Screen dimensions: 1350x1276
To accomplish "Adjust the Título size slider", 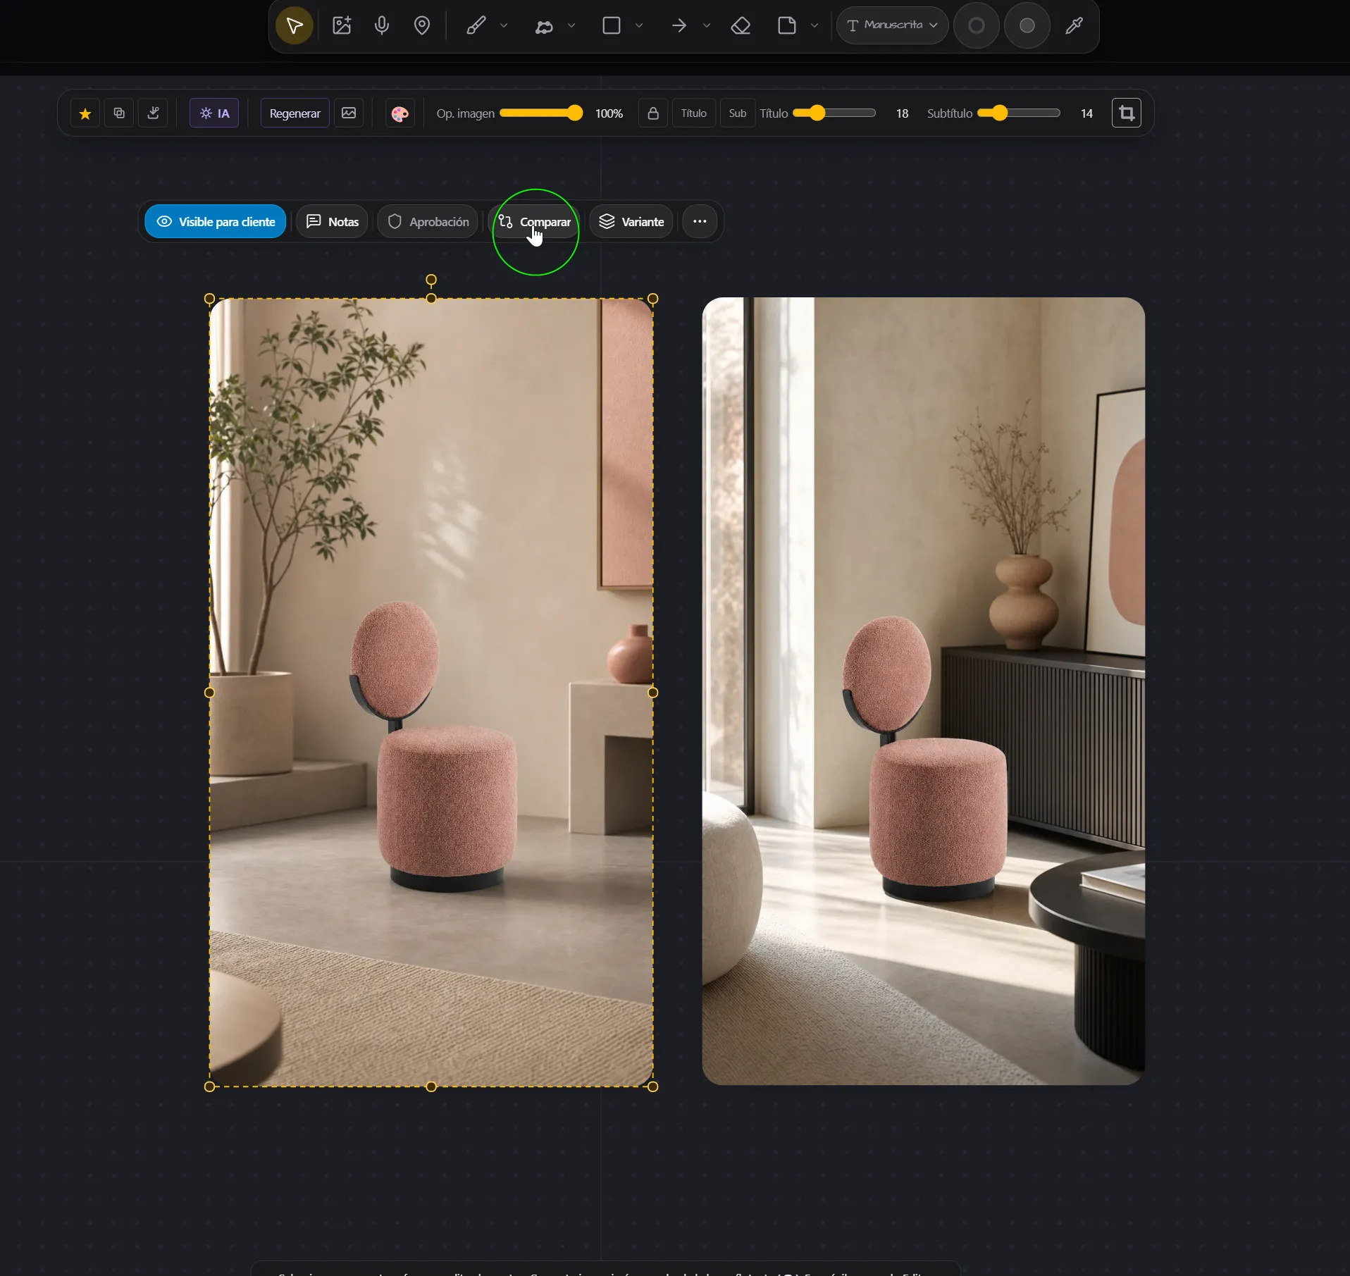I will (x=834, y=113).
